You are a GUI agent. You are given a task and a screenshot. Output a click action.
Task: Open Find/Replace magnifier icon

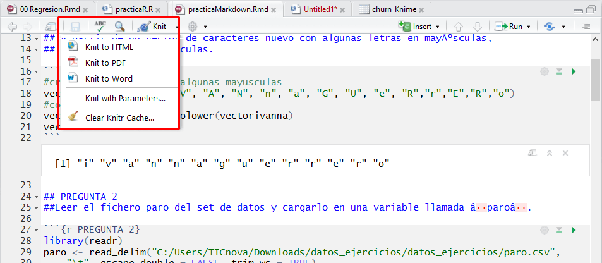click(119, 27)
